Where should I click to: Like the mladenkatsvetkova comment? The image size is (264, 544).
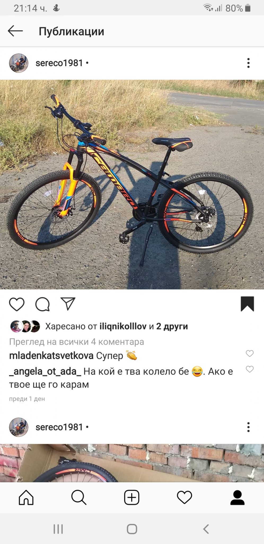(x=250, y=353)
